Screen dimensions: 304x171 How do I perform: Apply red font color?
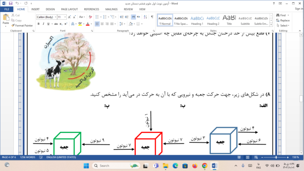pyautogui.click(x=88, y=24)
